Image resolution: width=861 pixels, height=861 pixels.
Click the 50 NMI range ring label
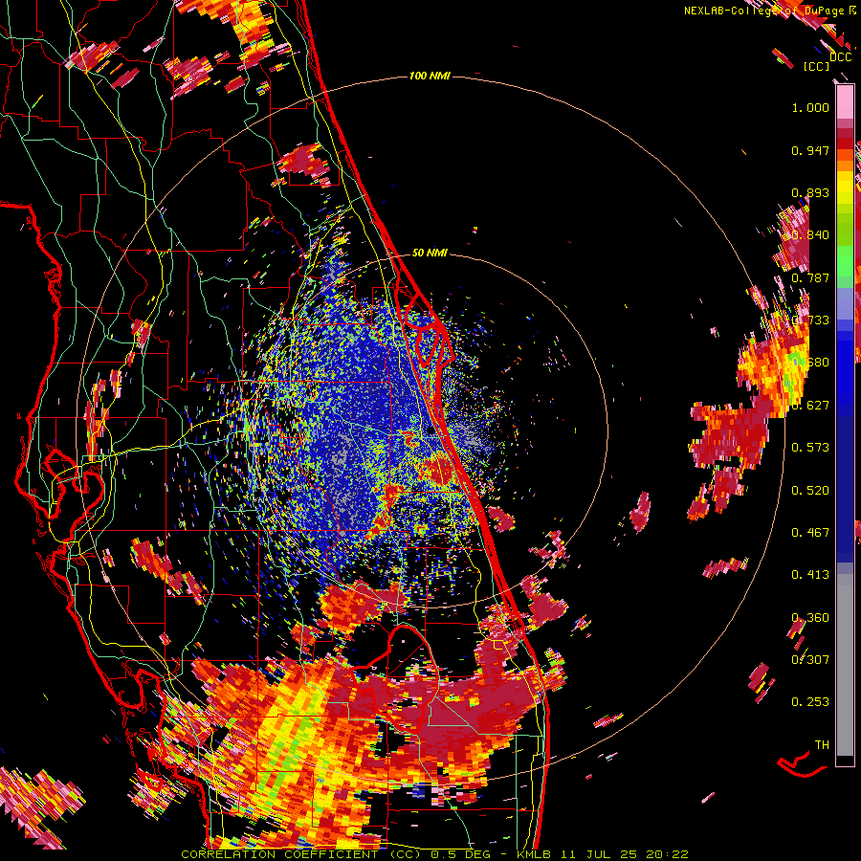point(430,253)
